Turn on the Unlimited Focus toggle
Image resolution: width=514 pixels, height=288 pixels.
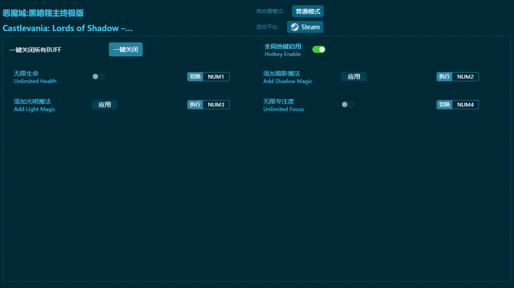coord(348,104)
